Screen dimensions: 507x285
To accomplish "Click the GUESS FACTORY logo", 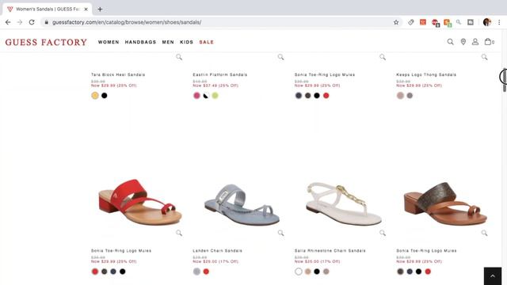I will tap(46, 42).
